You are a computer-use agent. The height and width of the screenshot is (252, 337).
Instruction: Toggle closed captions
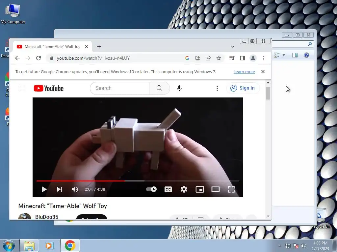click(x=168, y=189)
